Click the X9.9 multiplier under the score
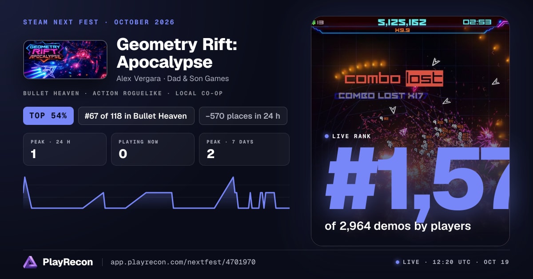The width and height of the screenshot is (533, 279). pos(402,30)
